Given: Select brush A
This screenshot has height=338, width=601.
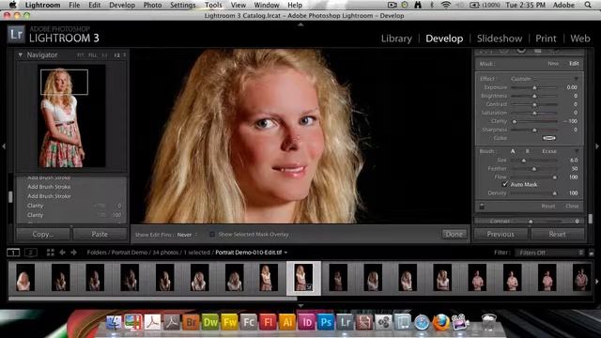Looking at the screenshot, I should point(513,151).
